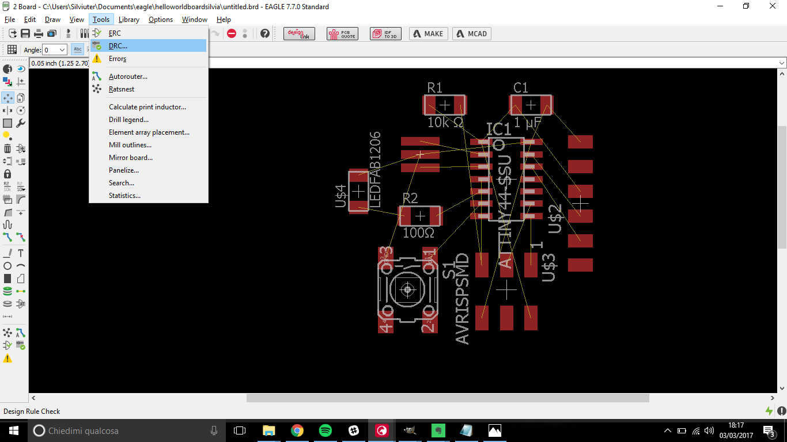This screenshot has height=442, width=787.
Task: Select the Mark origin tool
Action: click(x=21, y=82)
